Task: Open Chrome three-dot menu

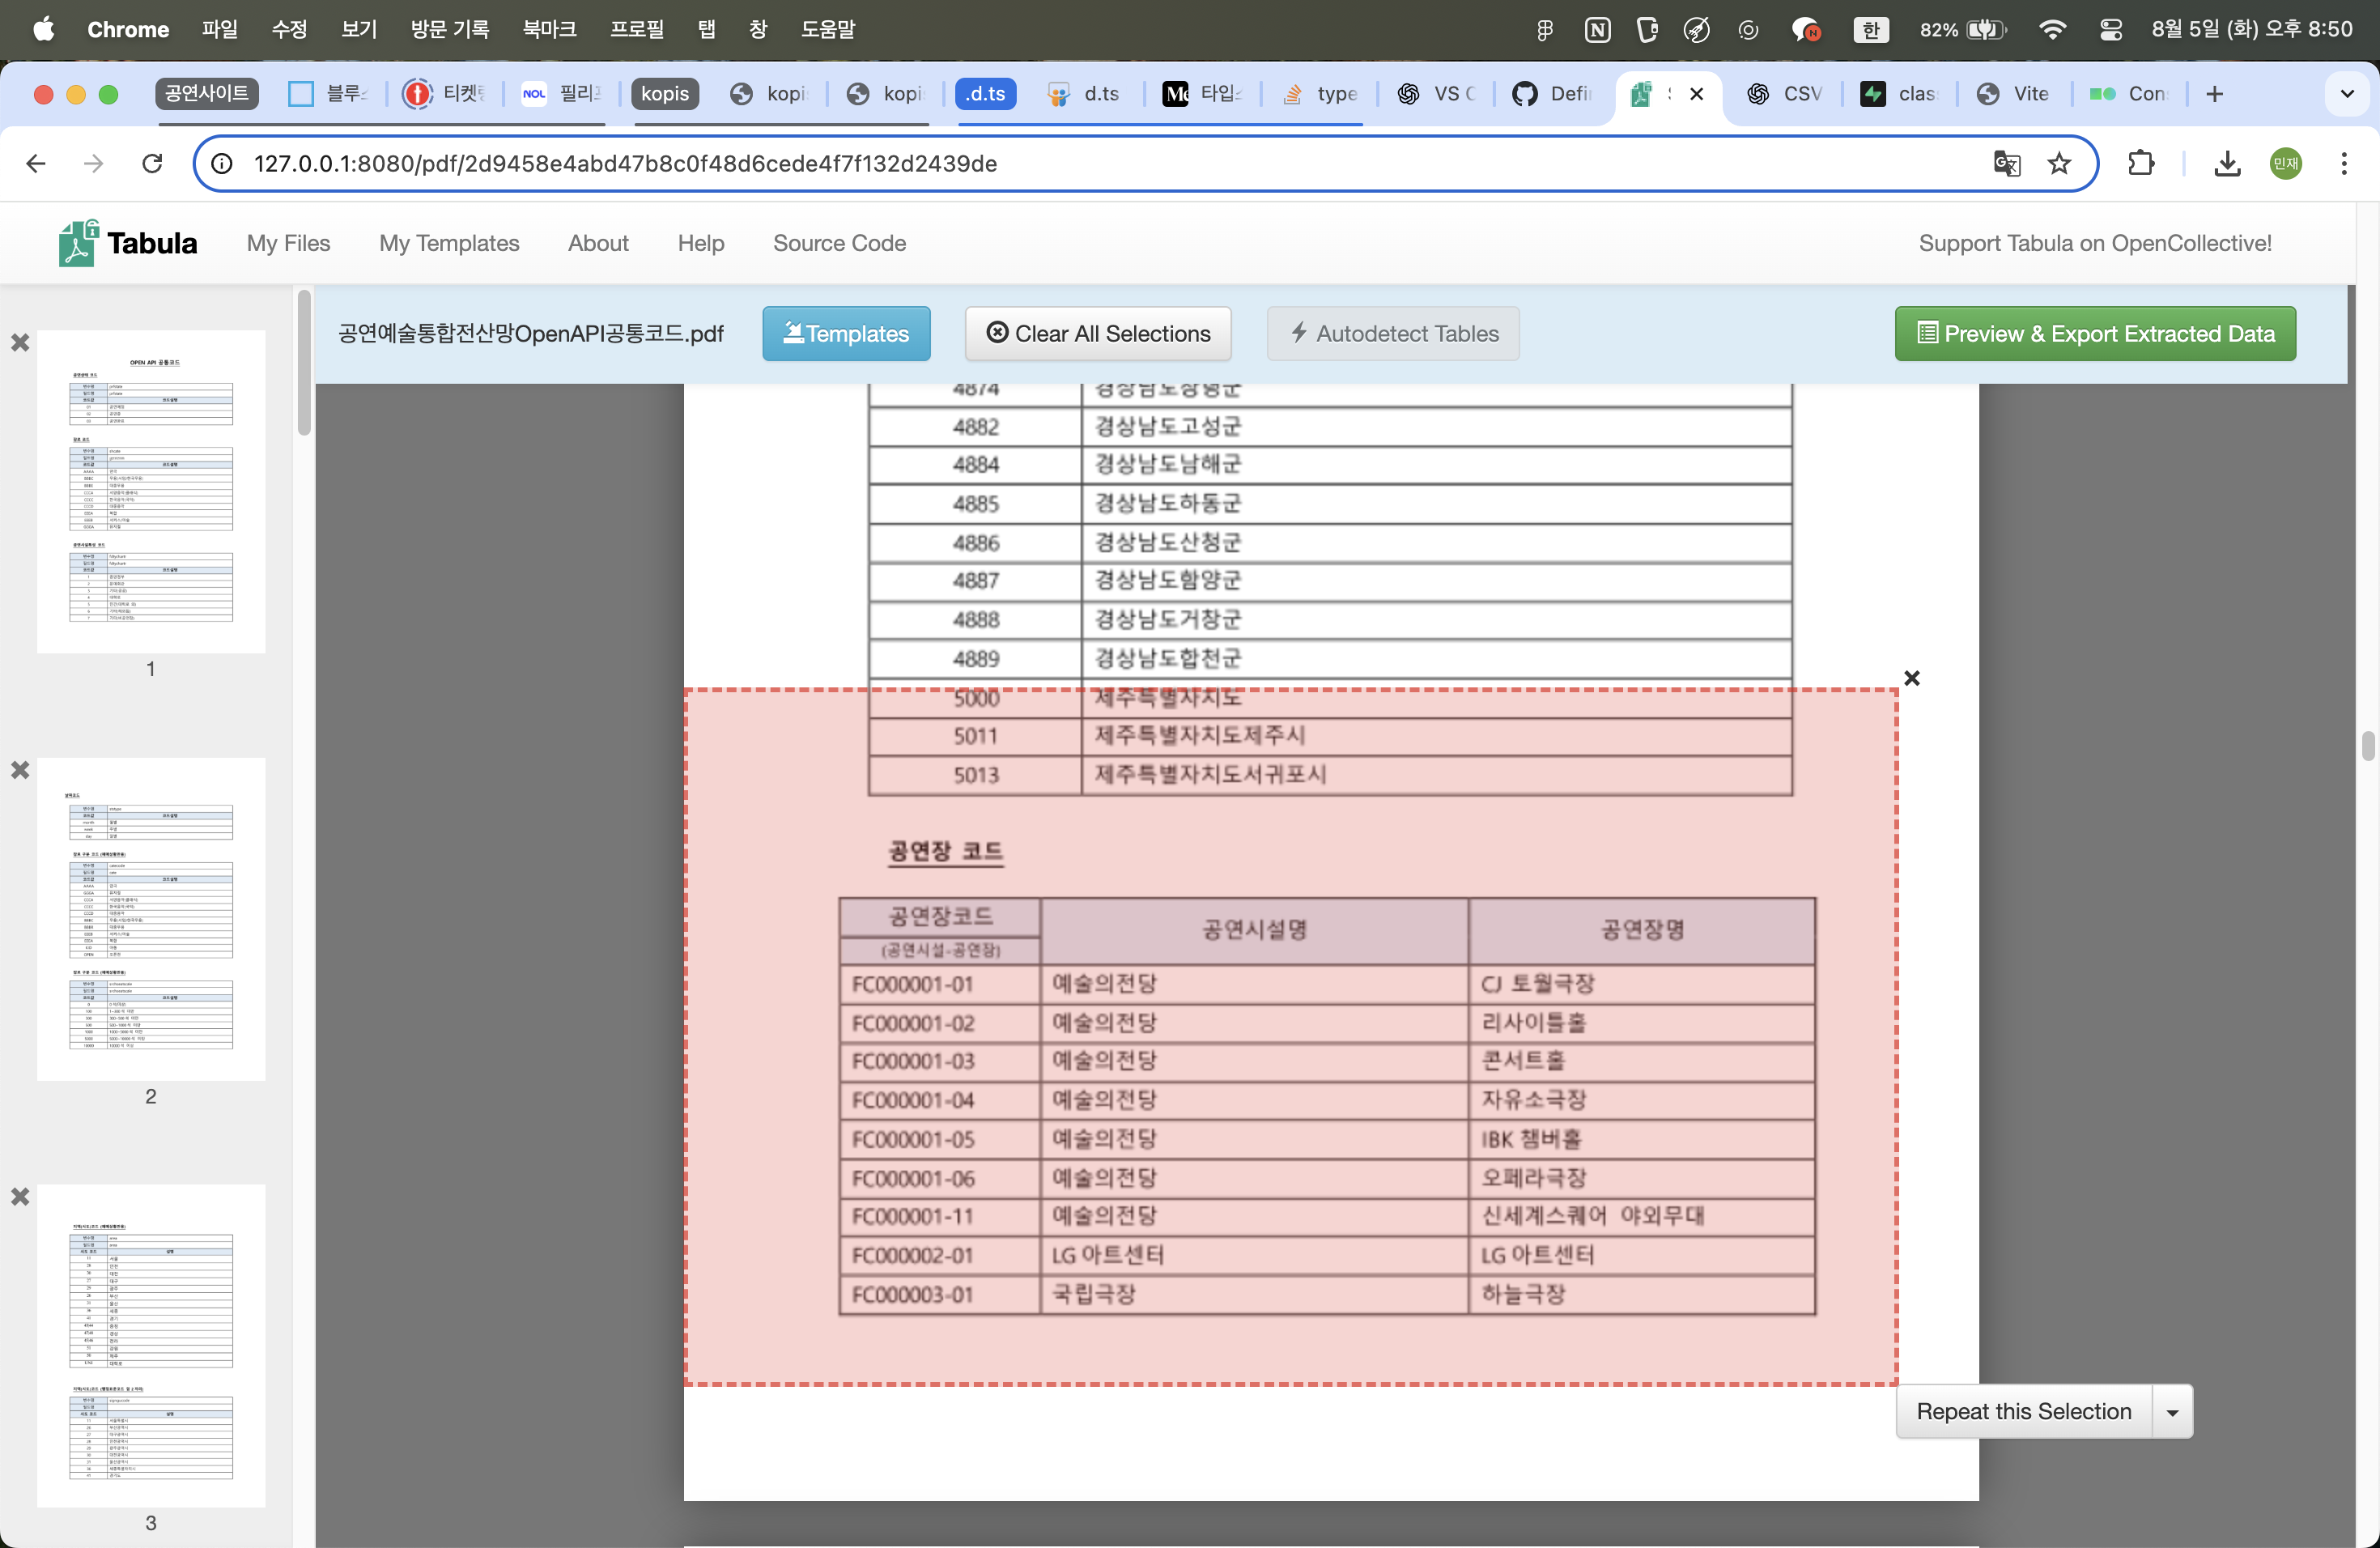Action: coord(2343,163)
